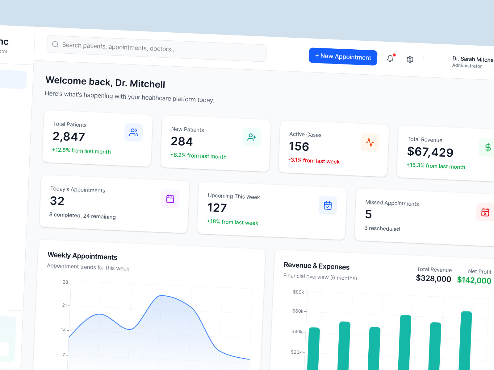The height and width of the screenshot is (370, 494).
Task: Click Missed Appointments calendar-x icon
Action: click(485, 212)
